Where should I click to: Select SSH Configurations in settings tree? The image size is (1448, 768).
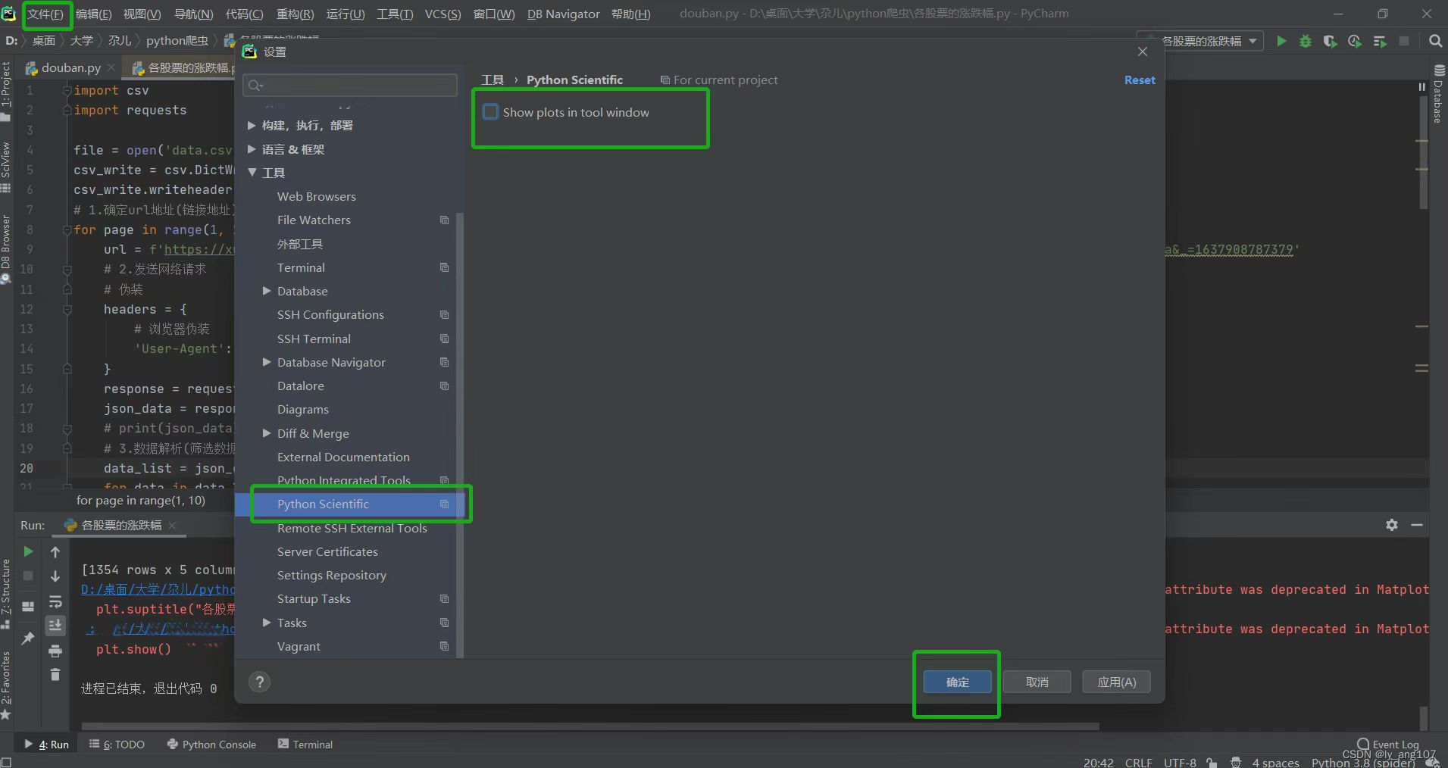(330, 314)
